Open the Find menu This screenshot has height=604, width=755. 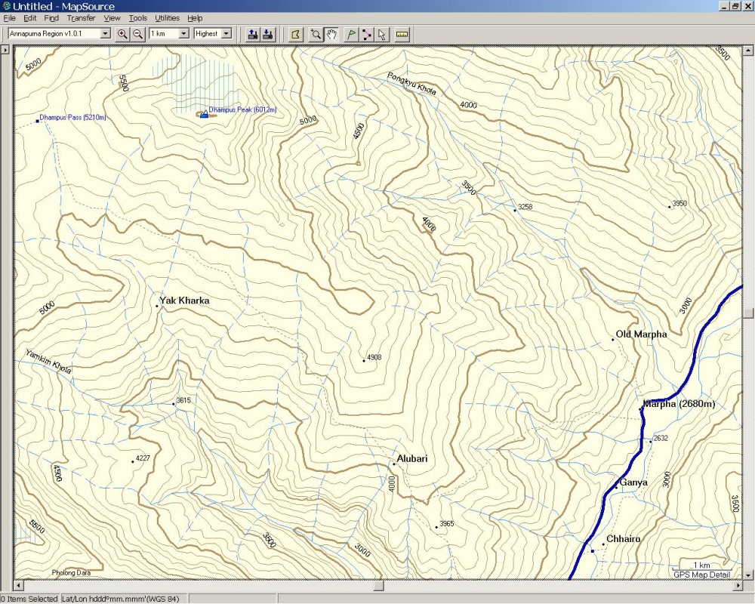pyautogui.click(x=51, y=18)
